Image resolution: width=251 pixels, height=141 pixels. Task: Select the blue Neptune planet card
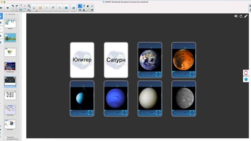tap(116, 98)
